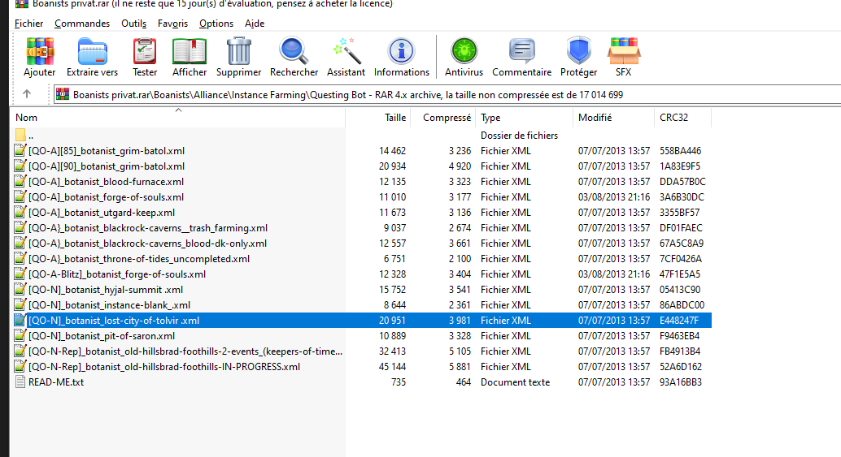Select [QO-A}_botanist_throne-of-tides_uncompleted.xml

pyautogui.click(x=139, y=259)
